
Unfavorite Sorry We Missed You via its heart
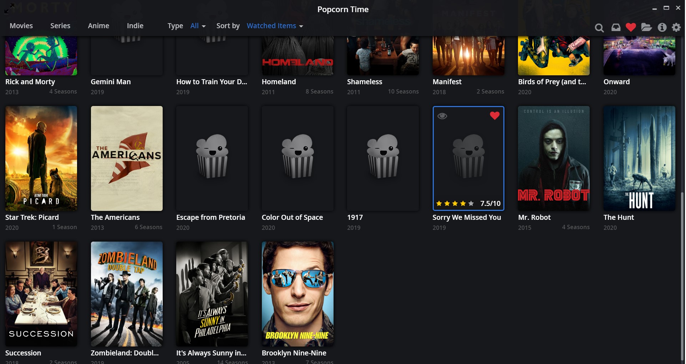[x=494, y=115]
